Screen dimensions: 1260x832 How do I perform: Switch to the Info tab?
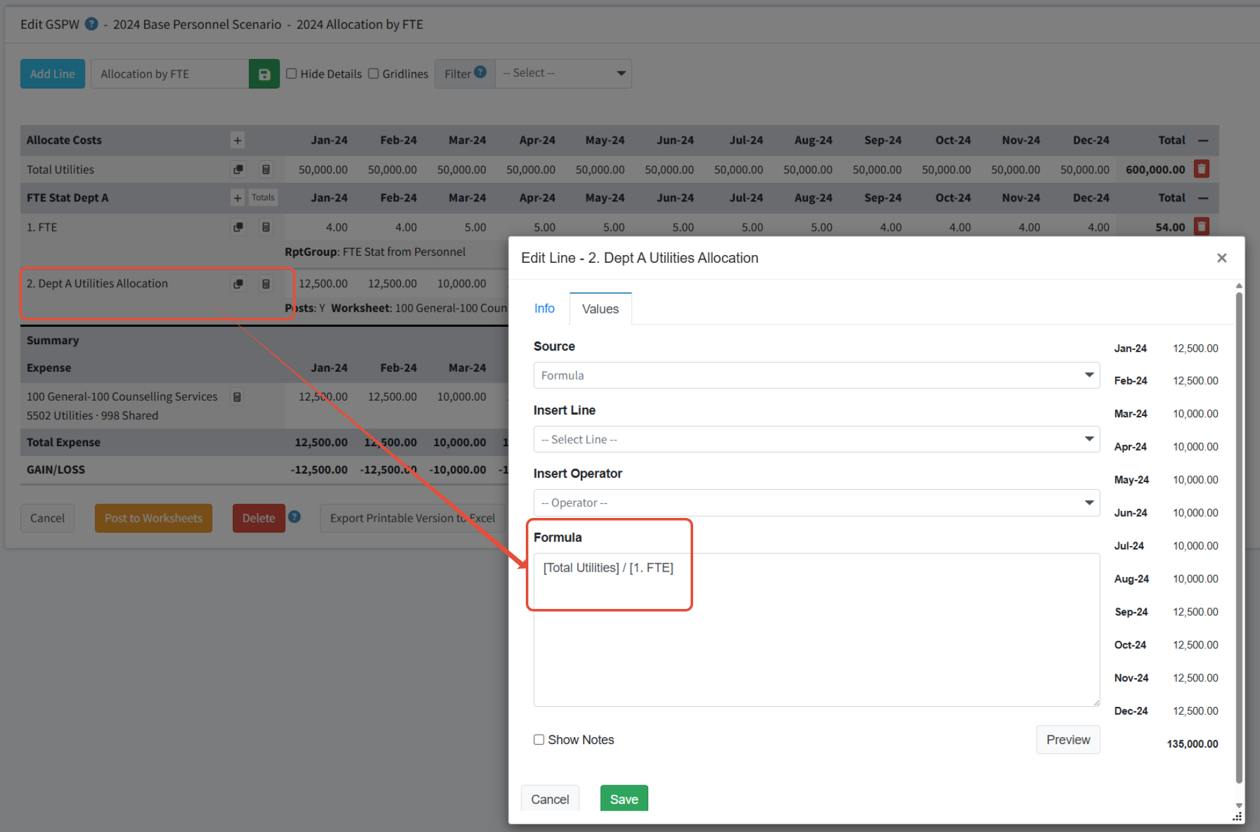coord(544,309)
